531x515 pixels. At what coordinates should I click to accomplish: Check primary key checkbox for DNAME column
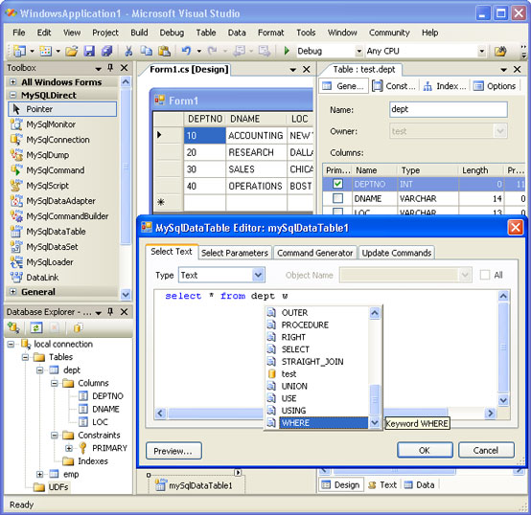coord(337,198)
